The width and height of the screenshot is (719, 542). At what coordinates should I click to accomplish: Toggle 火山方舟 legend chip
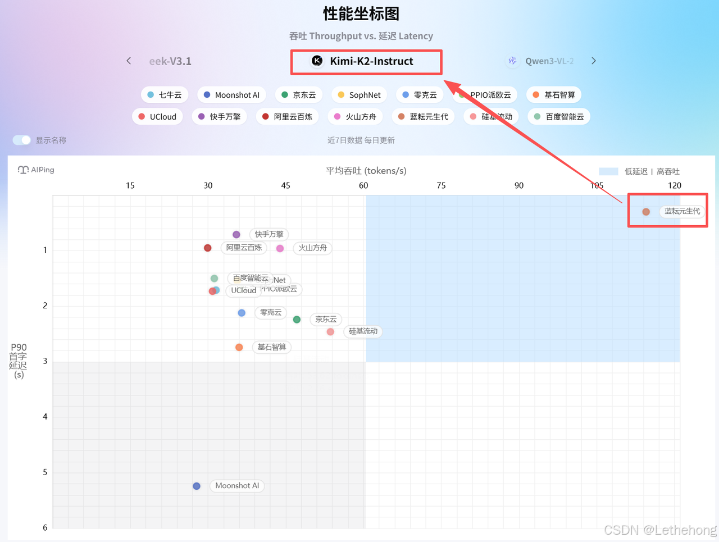355,117
